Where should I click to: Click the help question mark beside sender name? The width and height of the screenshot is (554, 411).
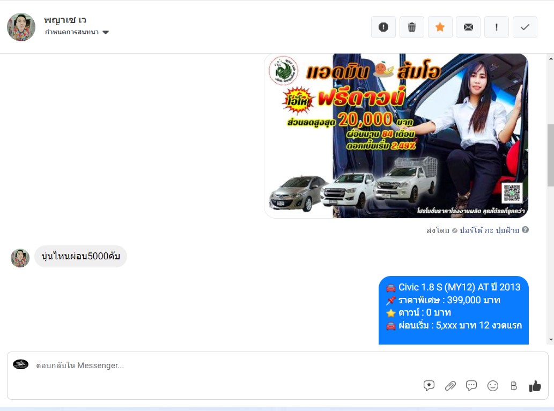pos(526,230)
